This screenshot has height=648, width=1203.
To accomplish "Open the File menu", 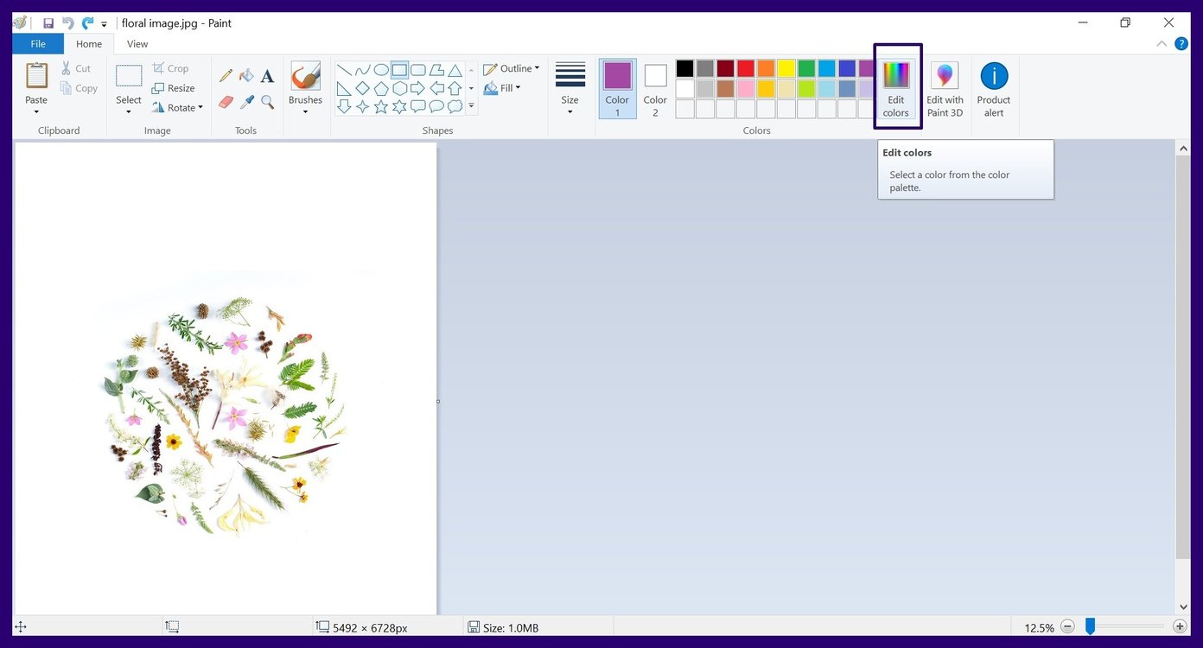I will pyautogui.click(x=38, y=43).
